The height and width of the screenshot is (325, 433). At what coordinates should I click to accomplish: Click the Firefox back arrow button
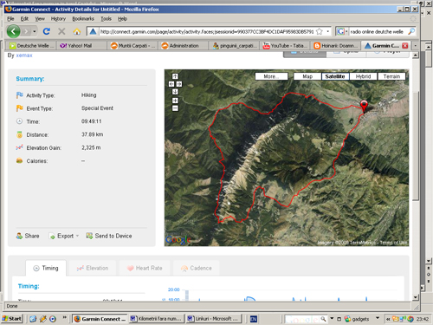click(13, 31)
